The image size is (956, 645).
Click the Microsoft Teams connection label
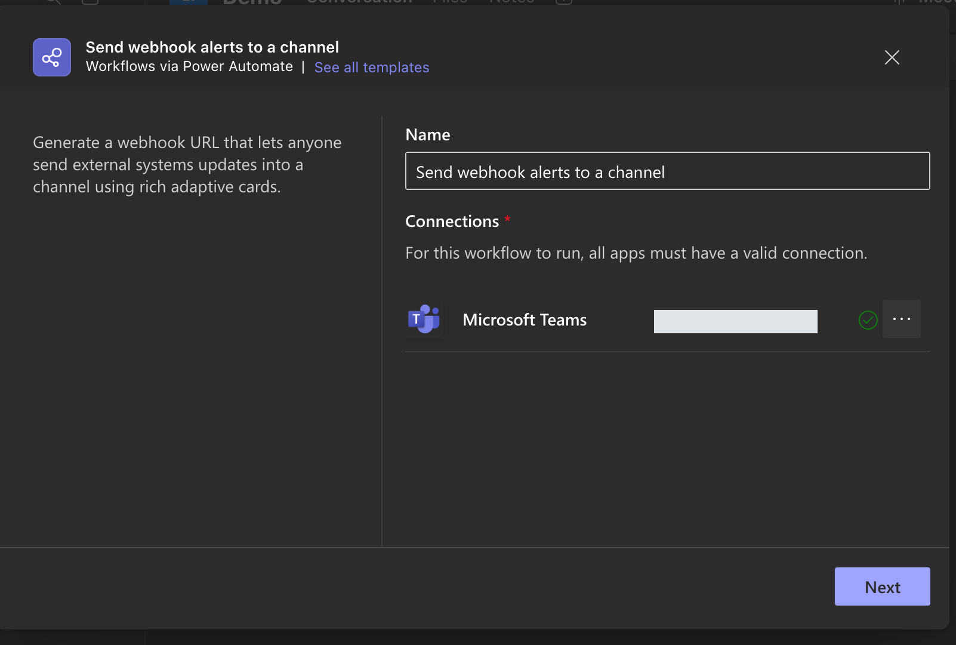(x=525, y=320)
